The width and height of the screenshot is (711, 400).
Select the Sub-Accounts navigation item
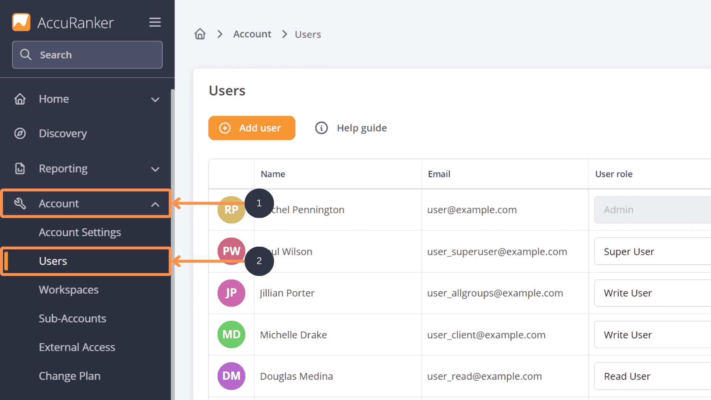coord(72,318)
